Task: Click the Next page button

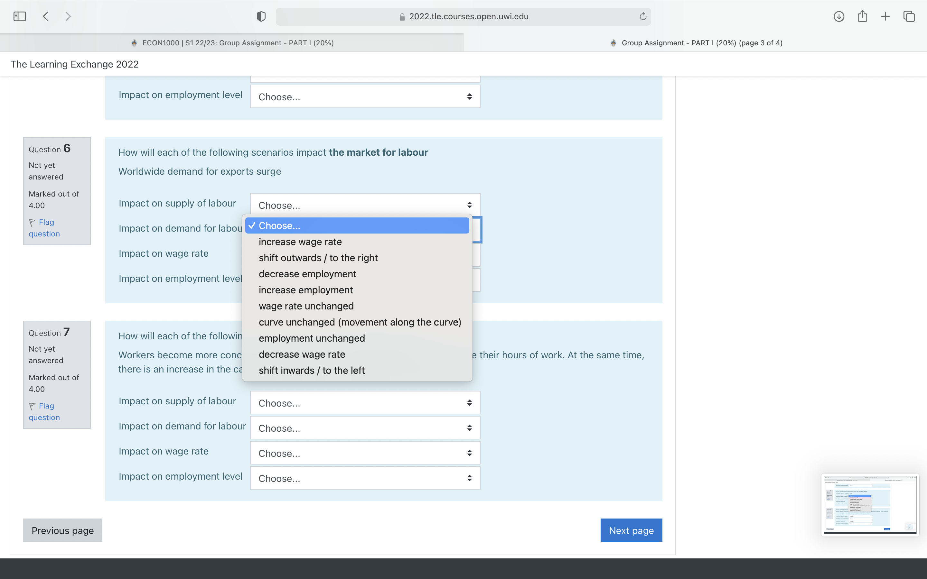Action: click(631, 530)
